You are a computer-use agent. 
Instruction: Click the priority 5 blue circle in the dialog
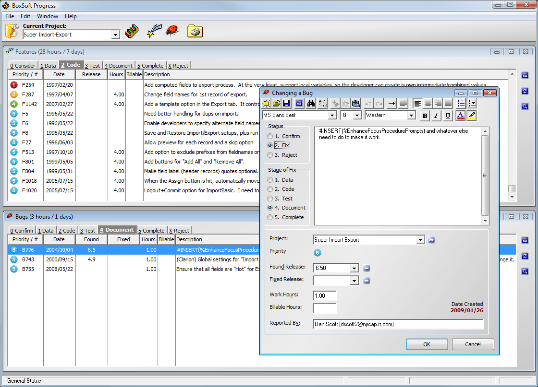(318, 253)
